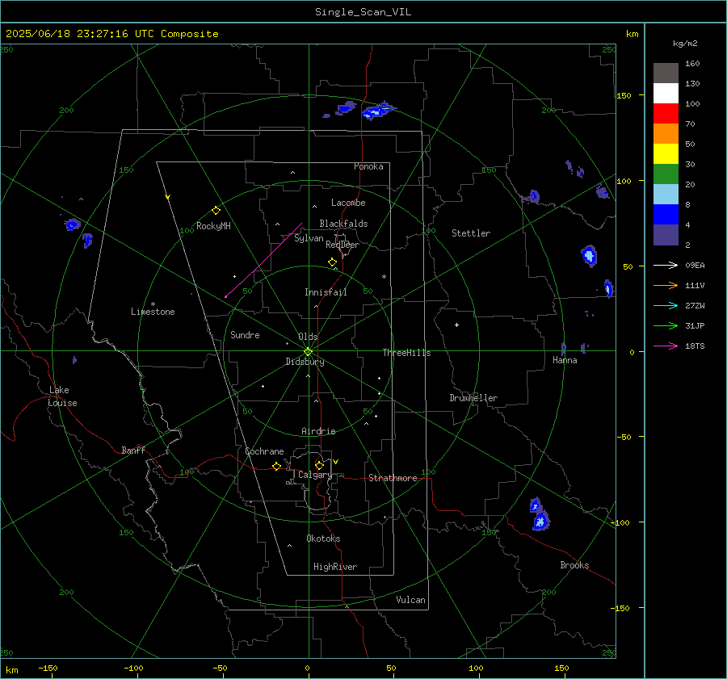Click the storm cell northeast of Ponoka
The height and width of the screenshot is (679, 727).
click(x=378, y=111)
